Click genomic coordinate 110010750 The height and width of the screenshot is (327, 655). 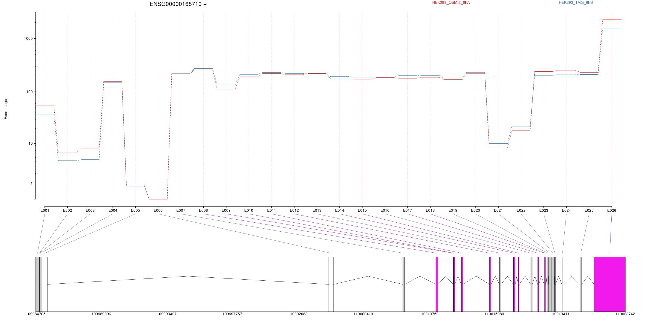click(x=429, y=314)
